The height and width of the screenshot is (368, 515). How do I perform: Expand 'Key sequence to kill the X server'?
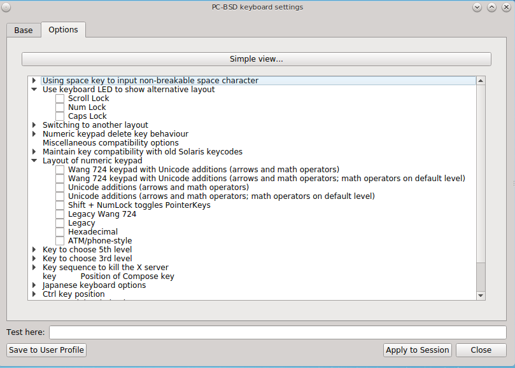pos(34,267)
